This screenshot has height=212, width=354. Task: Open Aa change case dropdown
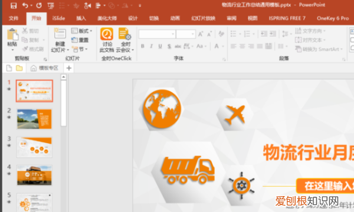pos(202,46)
